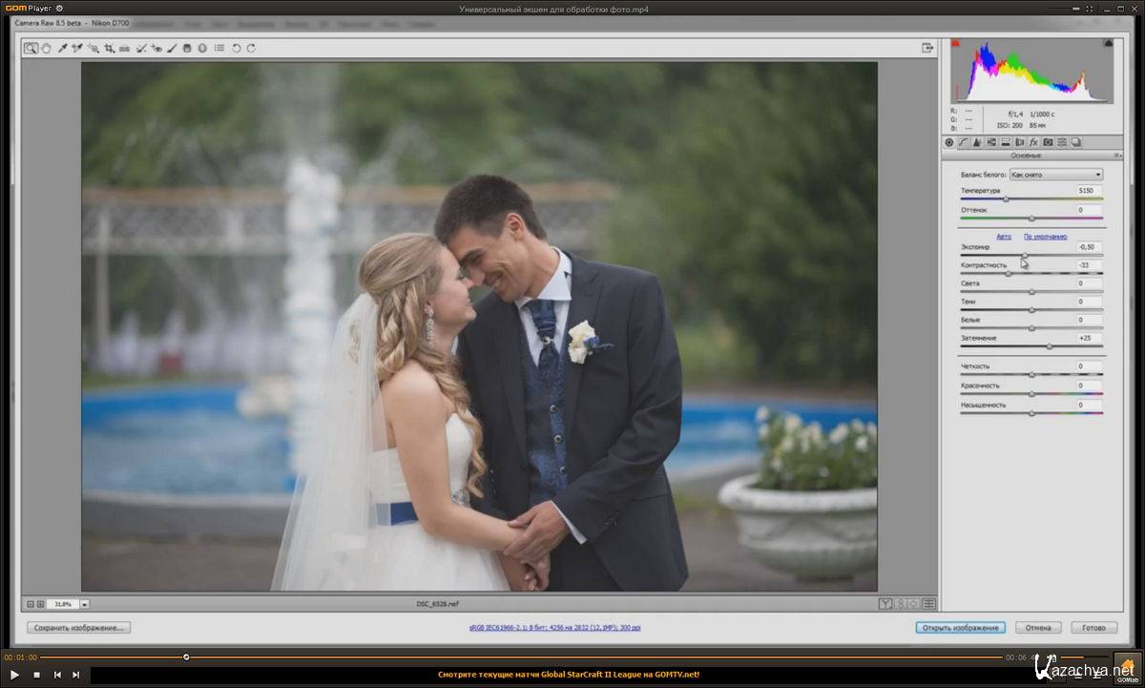Open the zoom level dropdown arrow
This screenshot has height=688, width=1145.
pos(84,604)
